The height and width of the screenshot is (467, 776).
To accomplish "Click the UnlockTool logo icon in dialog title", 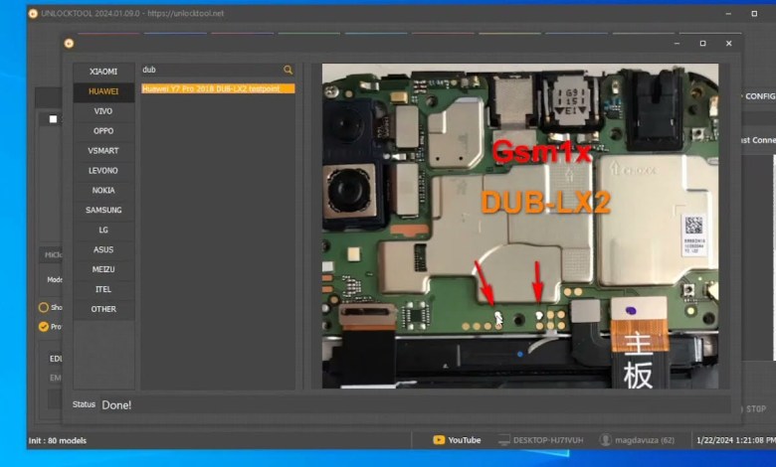I will (69, 44).
